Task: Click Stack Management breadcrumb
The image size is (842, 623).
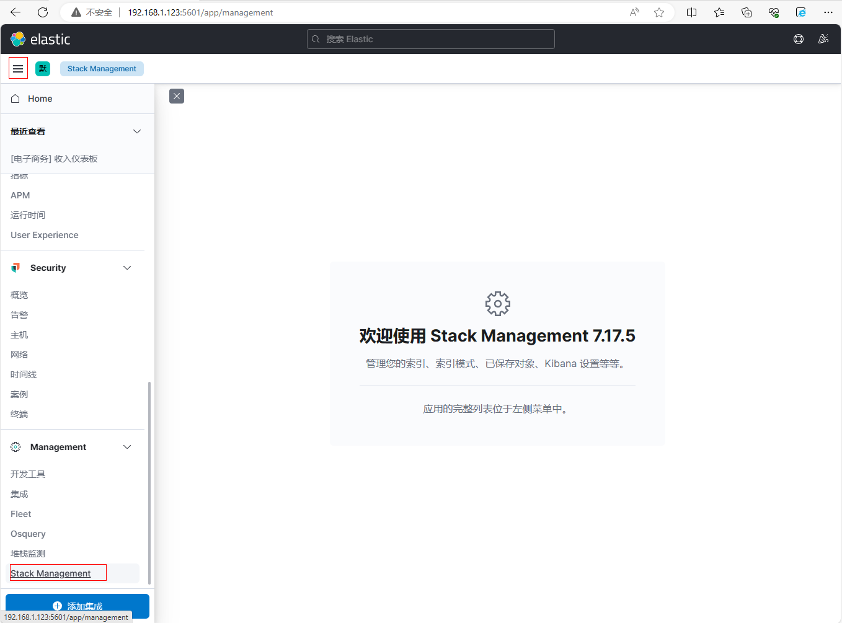Action: coord(102,68)
